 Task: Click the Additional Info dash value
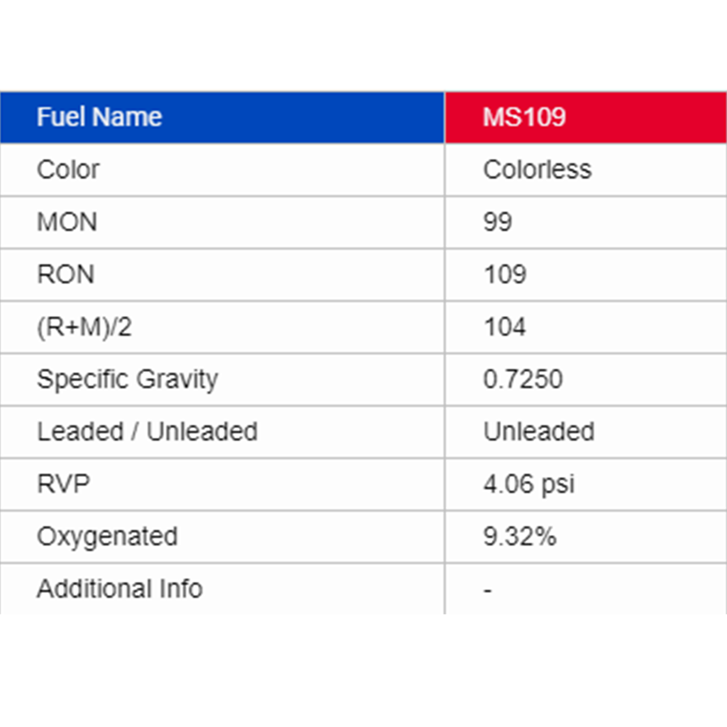[x=488, y=590]
